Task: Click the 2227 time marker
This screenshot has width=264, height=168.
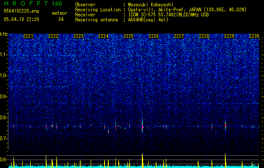Action: pyautogui.click(x=179, y=36)
